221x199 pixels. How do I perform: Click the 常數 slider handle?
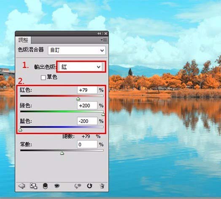click(x=62, y=153)
